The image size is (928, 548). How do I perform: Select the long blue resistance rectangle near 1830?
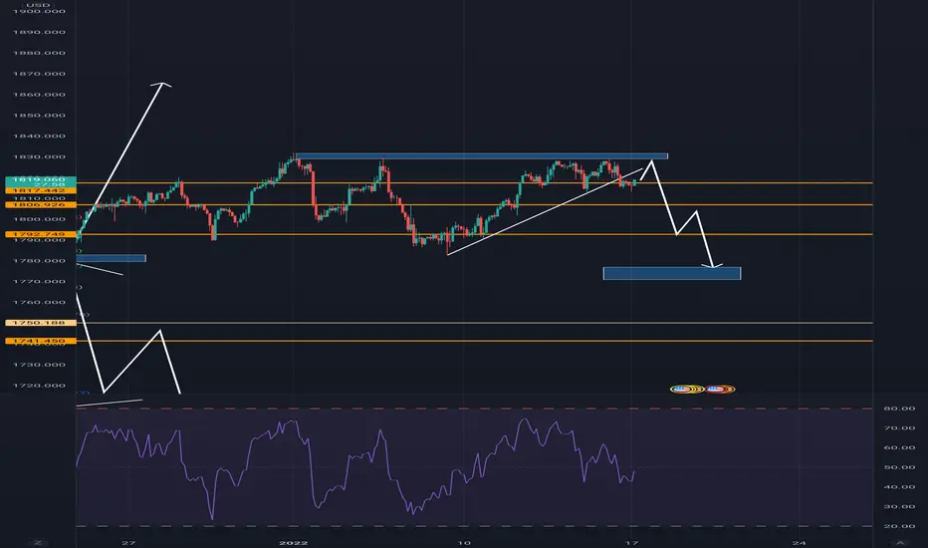click(x=482, y=156)
